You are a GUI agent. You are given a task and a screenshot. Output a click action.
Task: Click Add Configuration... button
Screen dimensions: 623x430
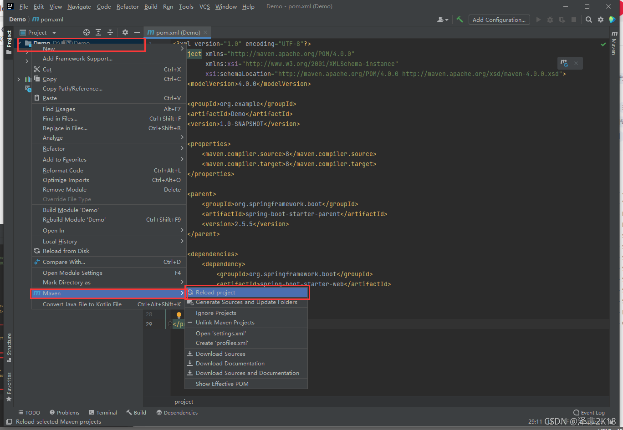point(499,20)
